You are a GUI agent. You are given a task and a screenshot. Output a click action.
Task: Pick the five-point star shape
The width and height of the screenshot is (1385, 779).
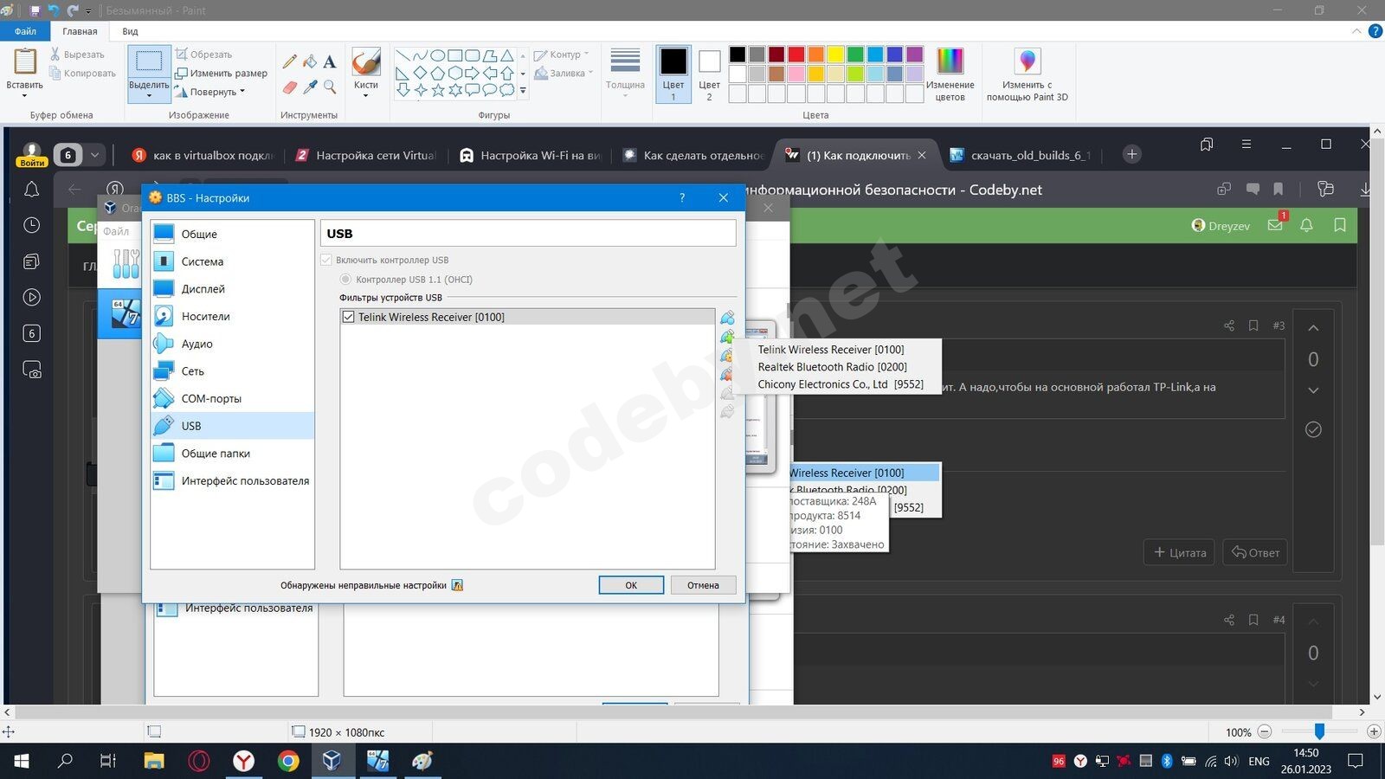(437, 90)
